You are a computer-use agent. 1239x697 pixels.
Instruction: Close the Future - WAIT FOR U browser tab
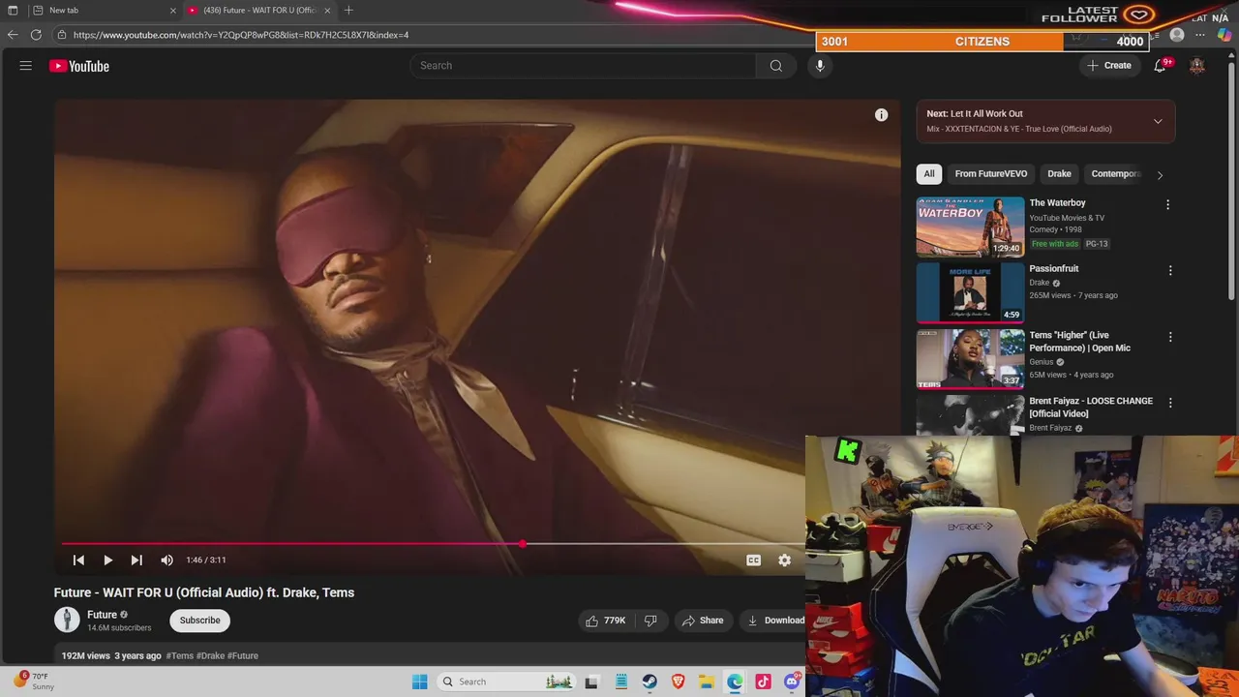click(x=327, y=11)
